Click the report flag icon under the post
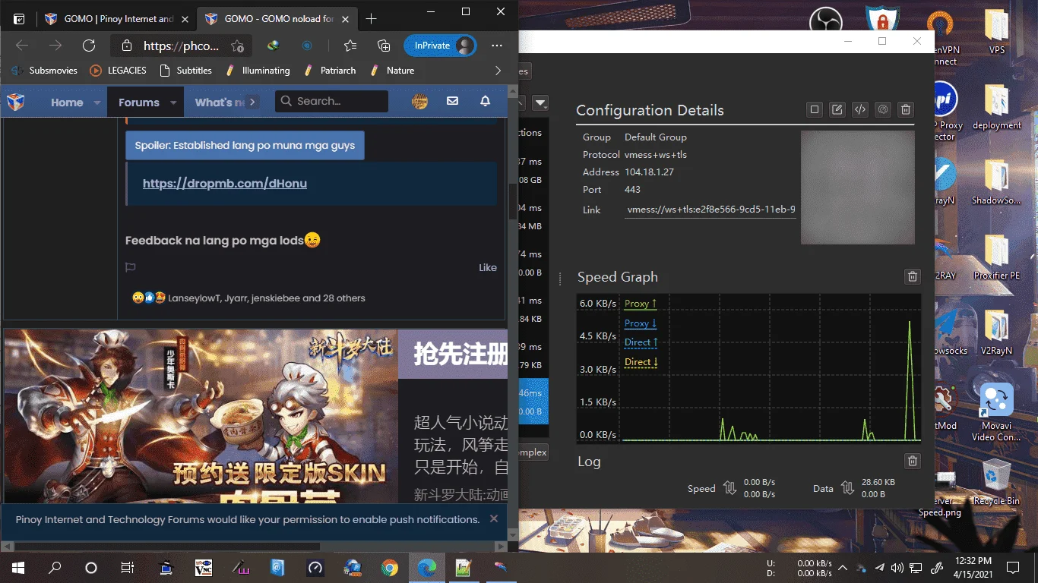The height and width of the screenshot is (583, 1038). point(130,267)
